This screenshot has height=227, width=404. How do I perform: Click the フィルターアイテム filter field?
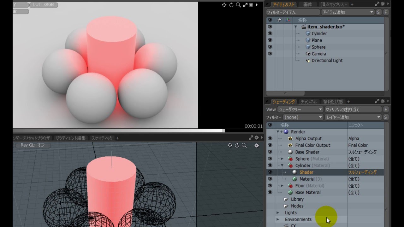click(x=293, y=12)
